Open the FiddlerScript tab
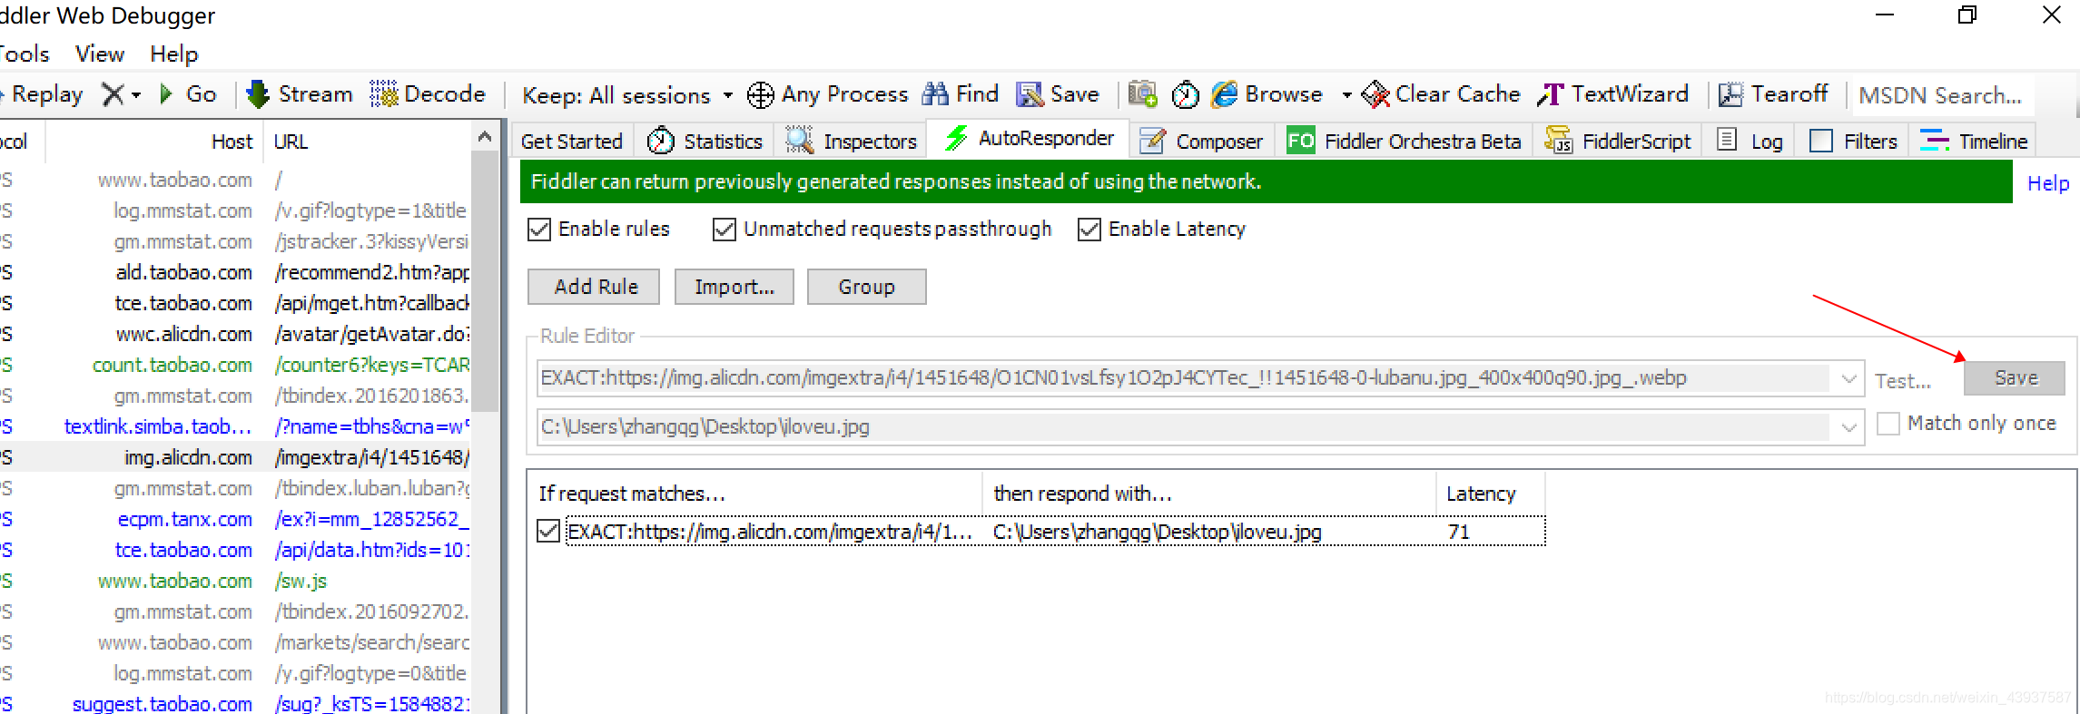The image size is (2080, 714). click(x=1618, y=142)
